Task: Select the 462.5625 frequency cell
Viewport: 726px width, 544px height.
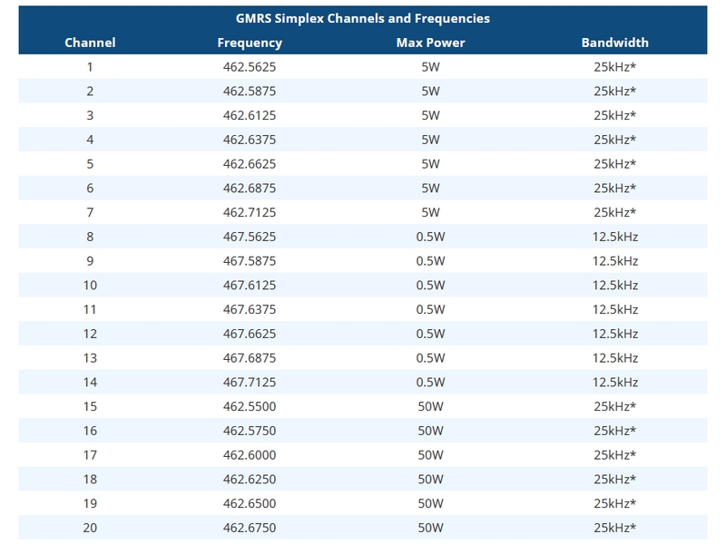Action: tap(250, 67)
